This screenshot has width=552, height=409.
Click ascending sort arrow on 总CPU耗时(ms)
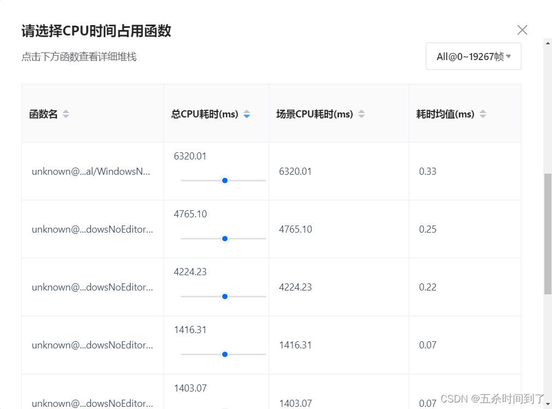(x=247, y=111)
